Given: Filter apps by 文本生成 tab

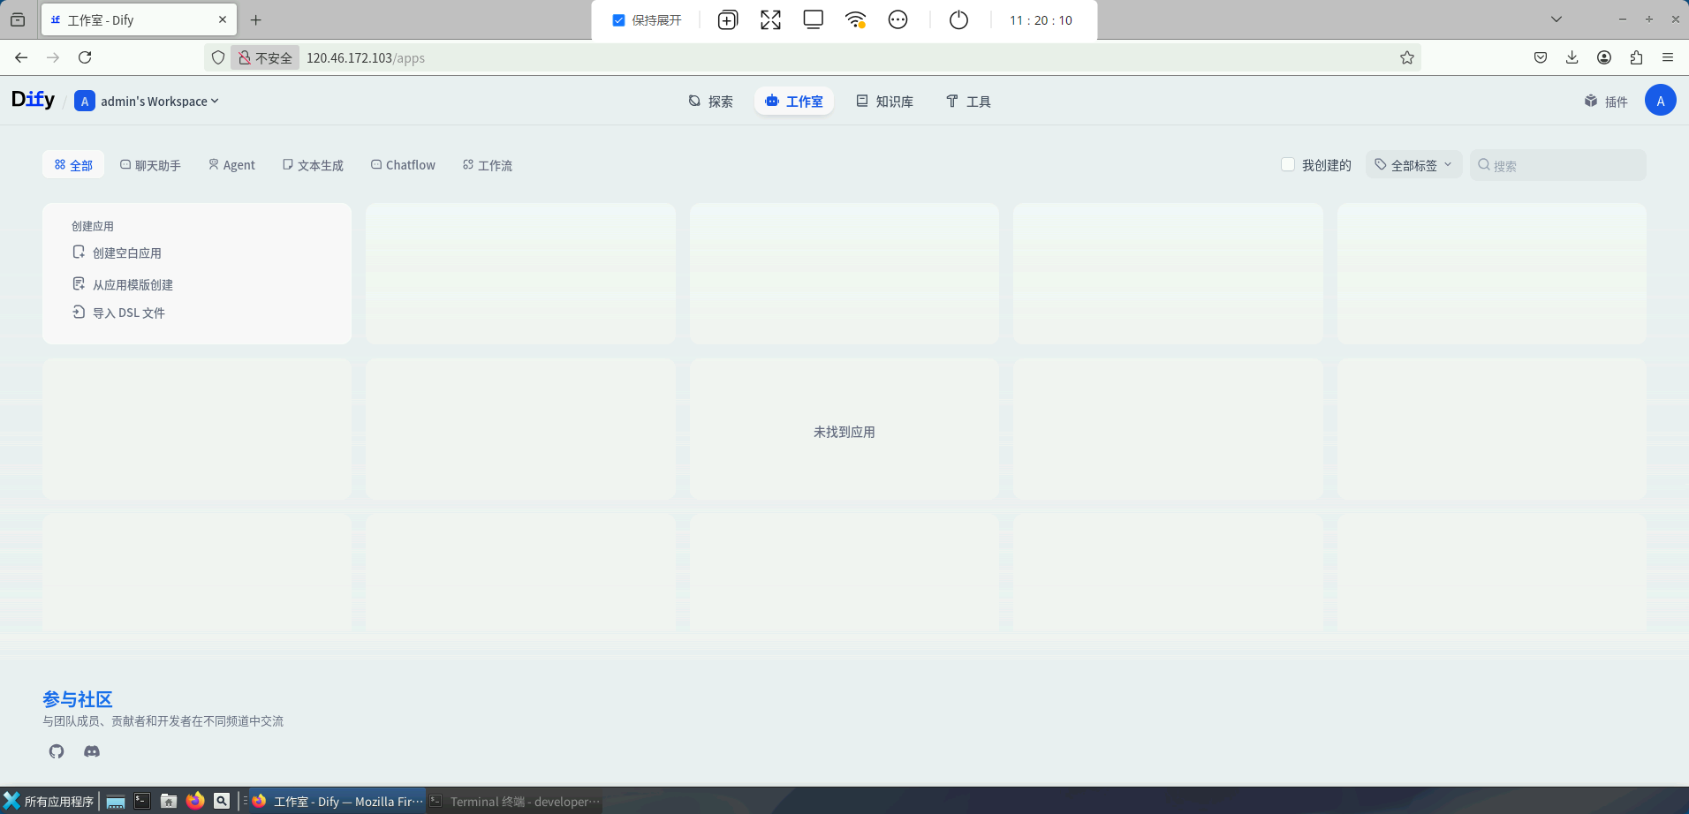Looking at the screenshot, I should (x=313, y=165).
